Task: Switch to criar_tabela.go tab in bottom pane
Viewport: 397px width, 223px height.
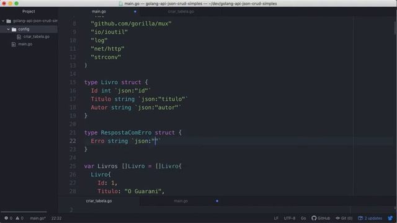Action: 99,201
